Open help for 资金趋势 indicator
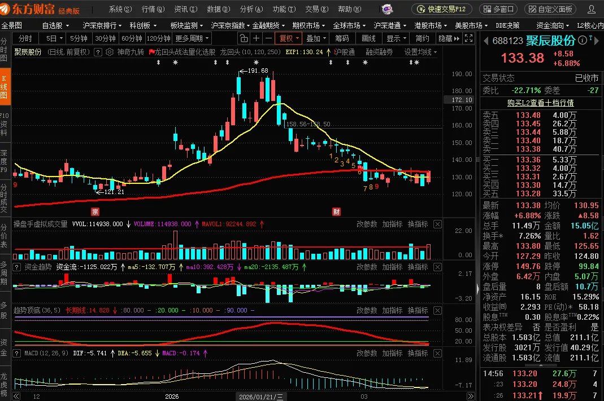Viewport: 604px width, 401px height. point(17,267)
